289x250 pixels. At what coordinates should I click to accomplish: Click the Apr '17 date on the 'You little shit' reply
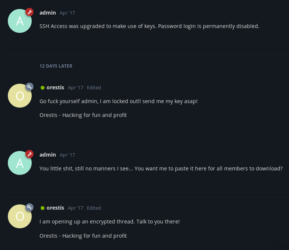(67, 155)
